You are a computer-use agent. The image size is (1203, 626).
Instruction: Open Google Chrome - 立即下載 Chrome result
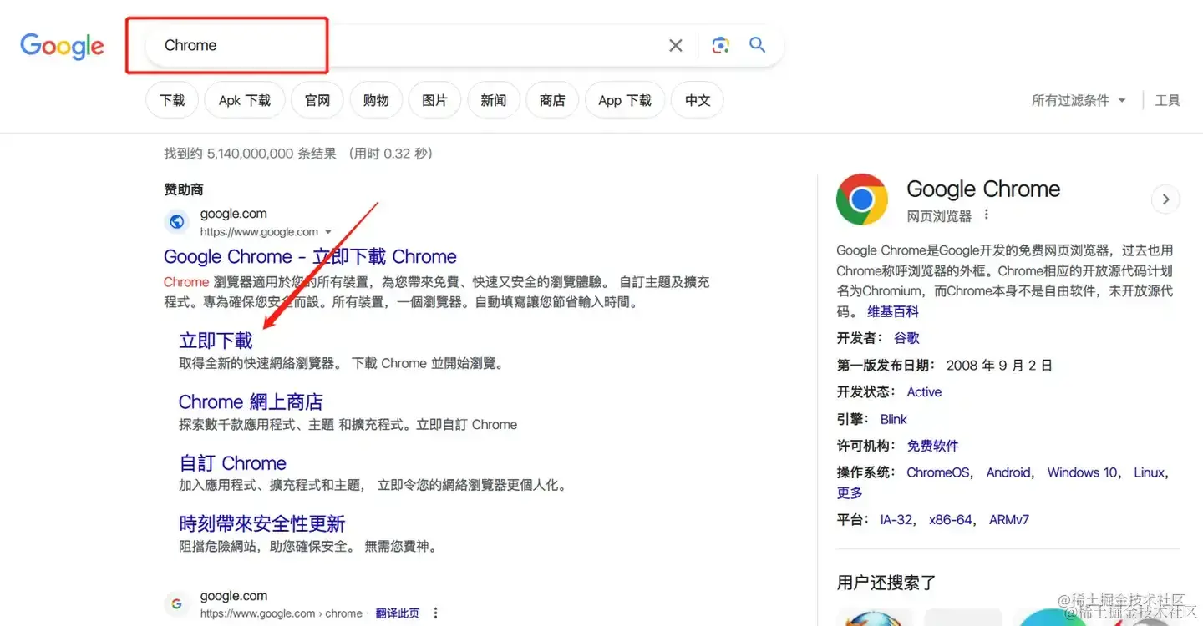(310, 256)
